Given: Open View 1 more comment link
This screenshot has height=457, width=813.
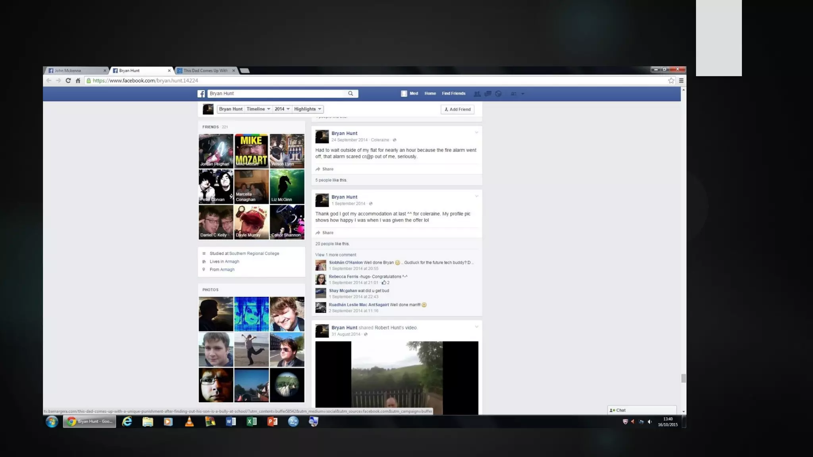Looking at the screenshot, I should (x=335, y=255).
